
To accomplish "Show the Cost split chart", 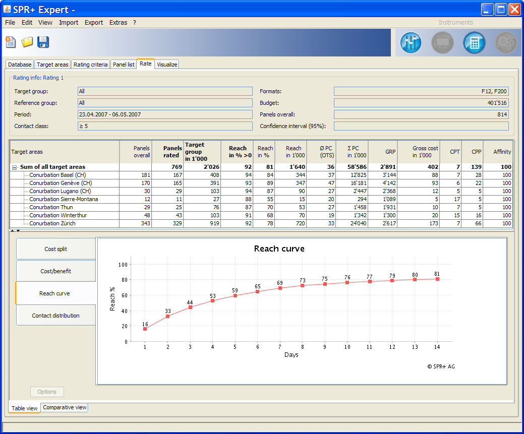I will tap(55, 249).
